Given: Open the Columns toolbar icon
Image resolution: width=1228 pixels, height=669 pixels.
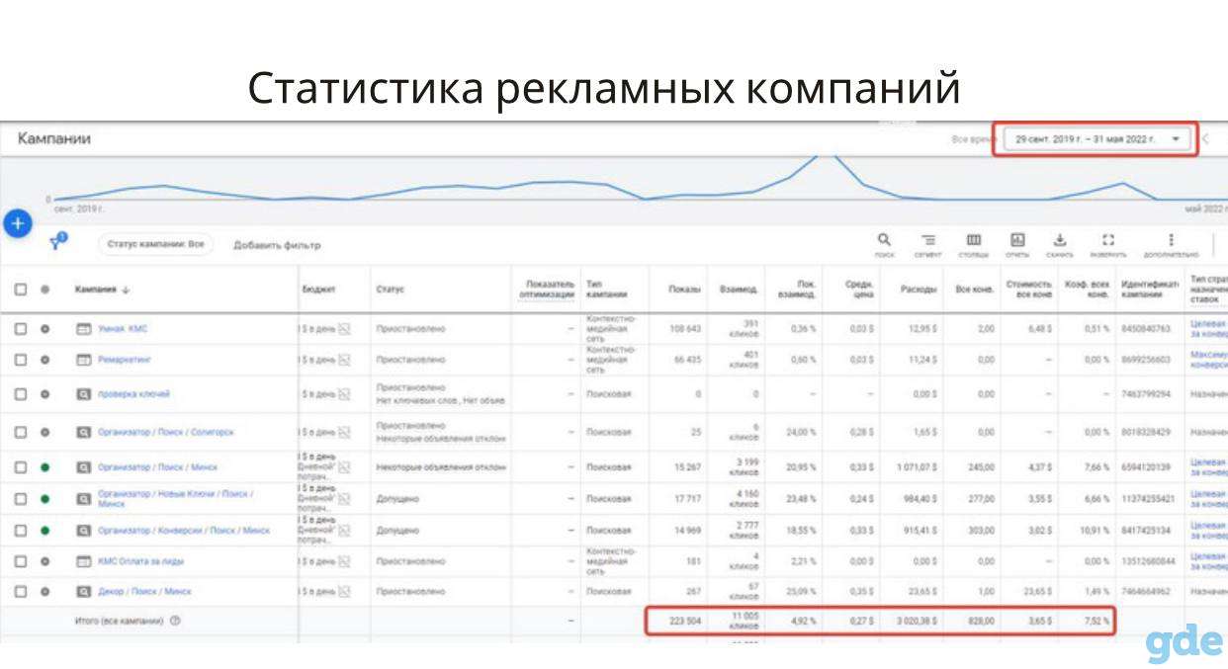Looking at the screenshot, I should [974, 240].
